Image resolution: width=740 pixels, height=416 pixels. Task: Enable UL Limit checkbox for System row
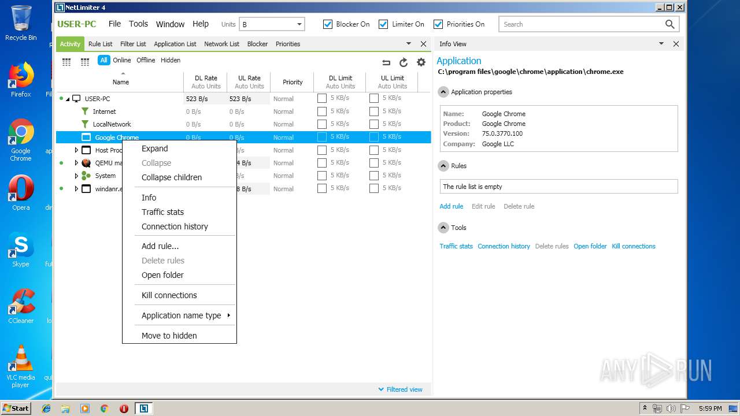(374, 175)
